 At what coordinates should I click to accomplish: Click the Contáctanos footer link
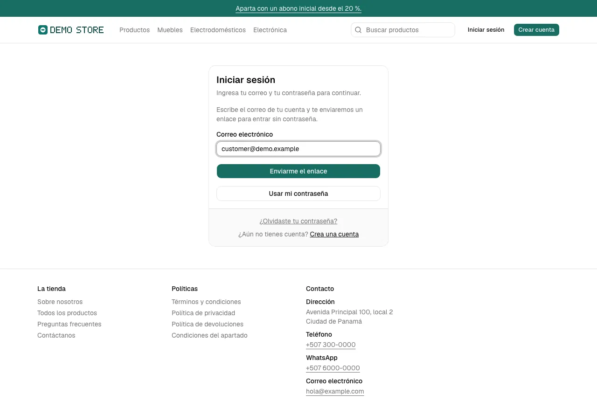coord(56,335)
